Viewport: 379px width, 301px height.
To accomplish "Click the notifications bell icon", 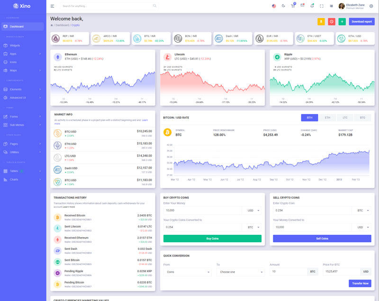I will pyautogui.click(x=312, y=6).
